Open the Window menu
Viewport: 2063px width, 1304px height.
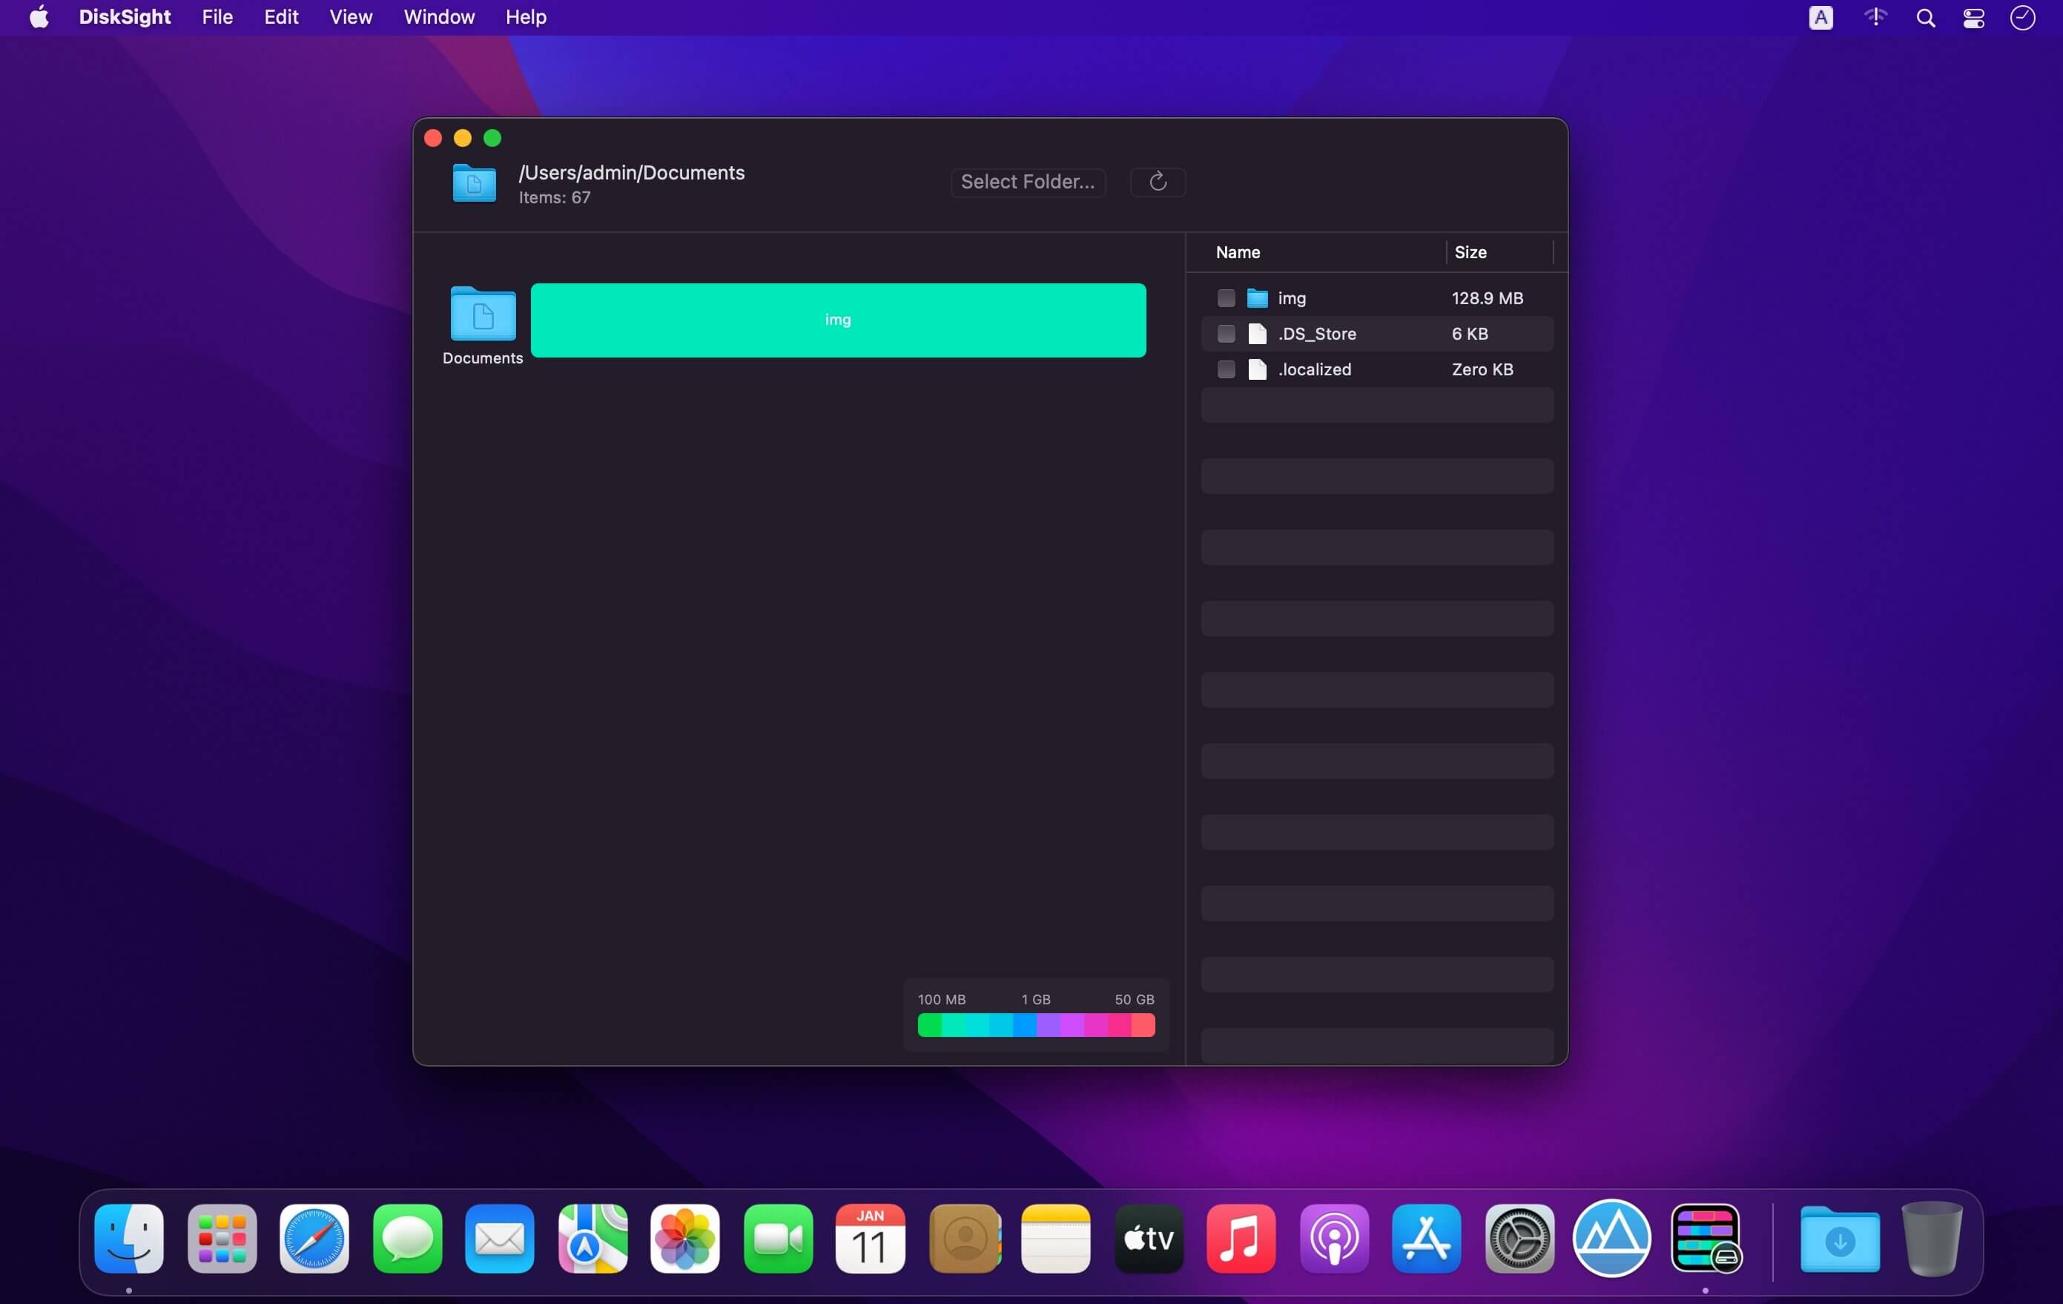[x=439, y=17]
